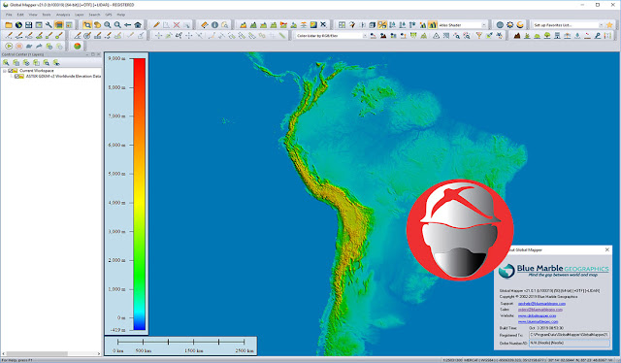621x363 pixels.
Task: Toggle the Current Workspace checkbox
Action: pyautogui.click(x=11, y=71)
